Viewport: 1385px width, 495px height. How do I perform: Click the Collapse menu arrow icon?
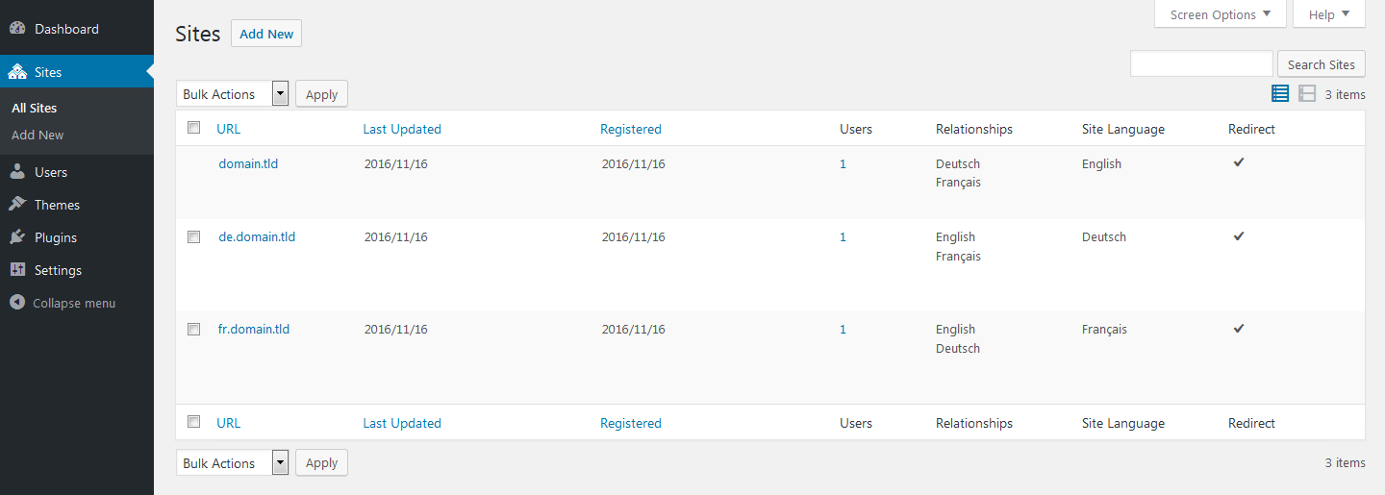(17, 303)
